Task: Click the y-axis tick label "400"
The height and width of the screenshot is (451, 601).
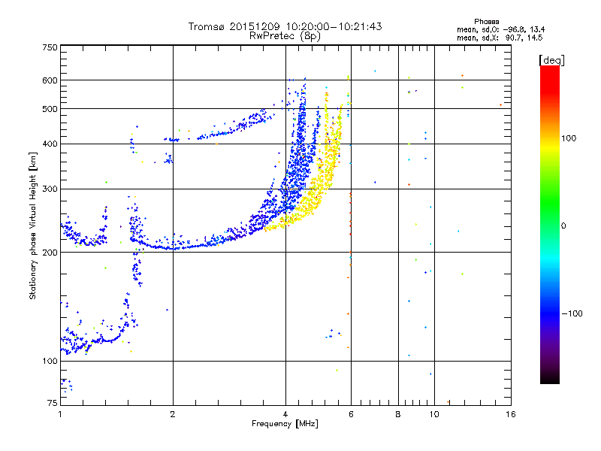Action: [x=50, y=144]
